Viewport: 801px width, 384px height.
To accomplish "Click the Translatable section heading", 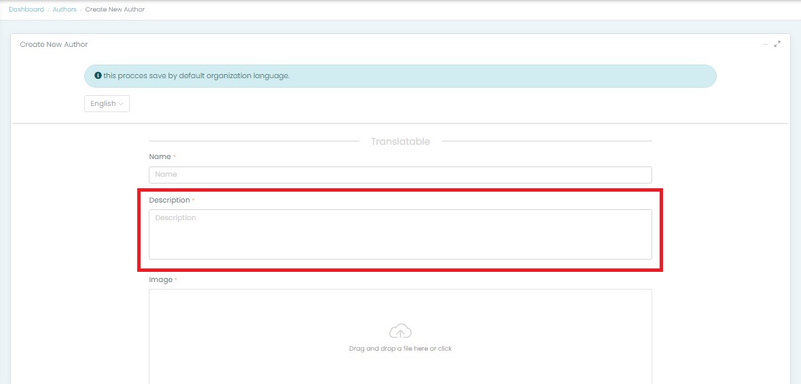I will pos(400,141).
